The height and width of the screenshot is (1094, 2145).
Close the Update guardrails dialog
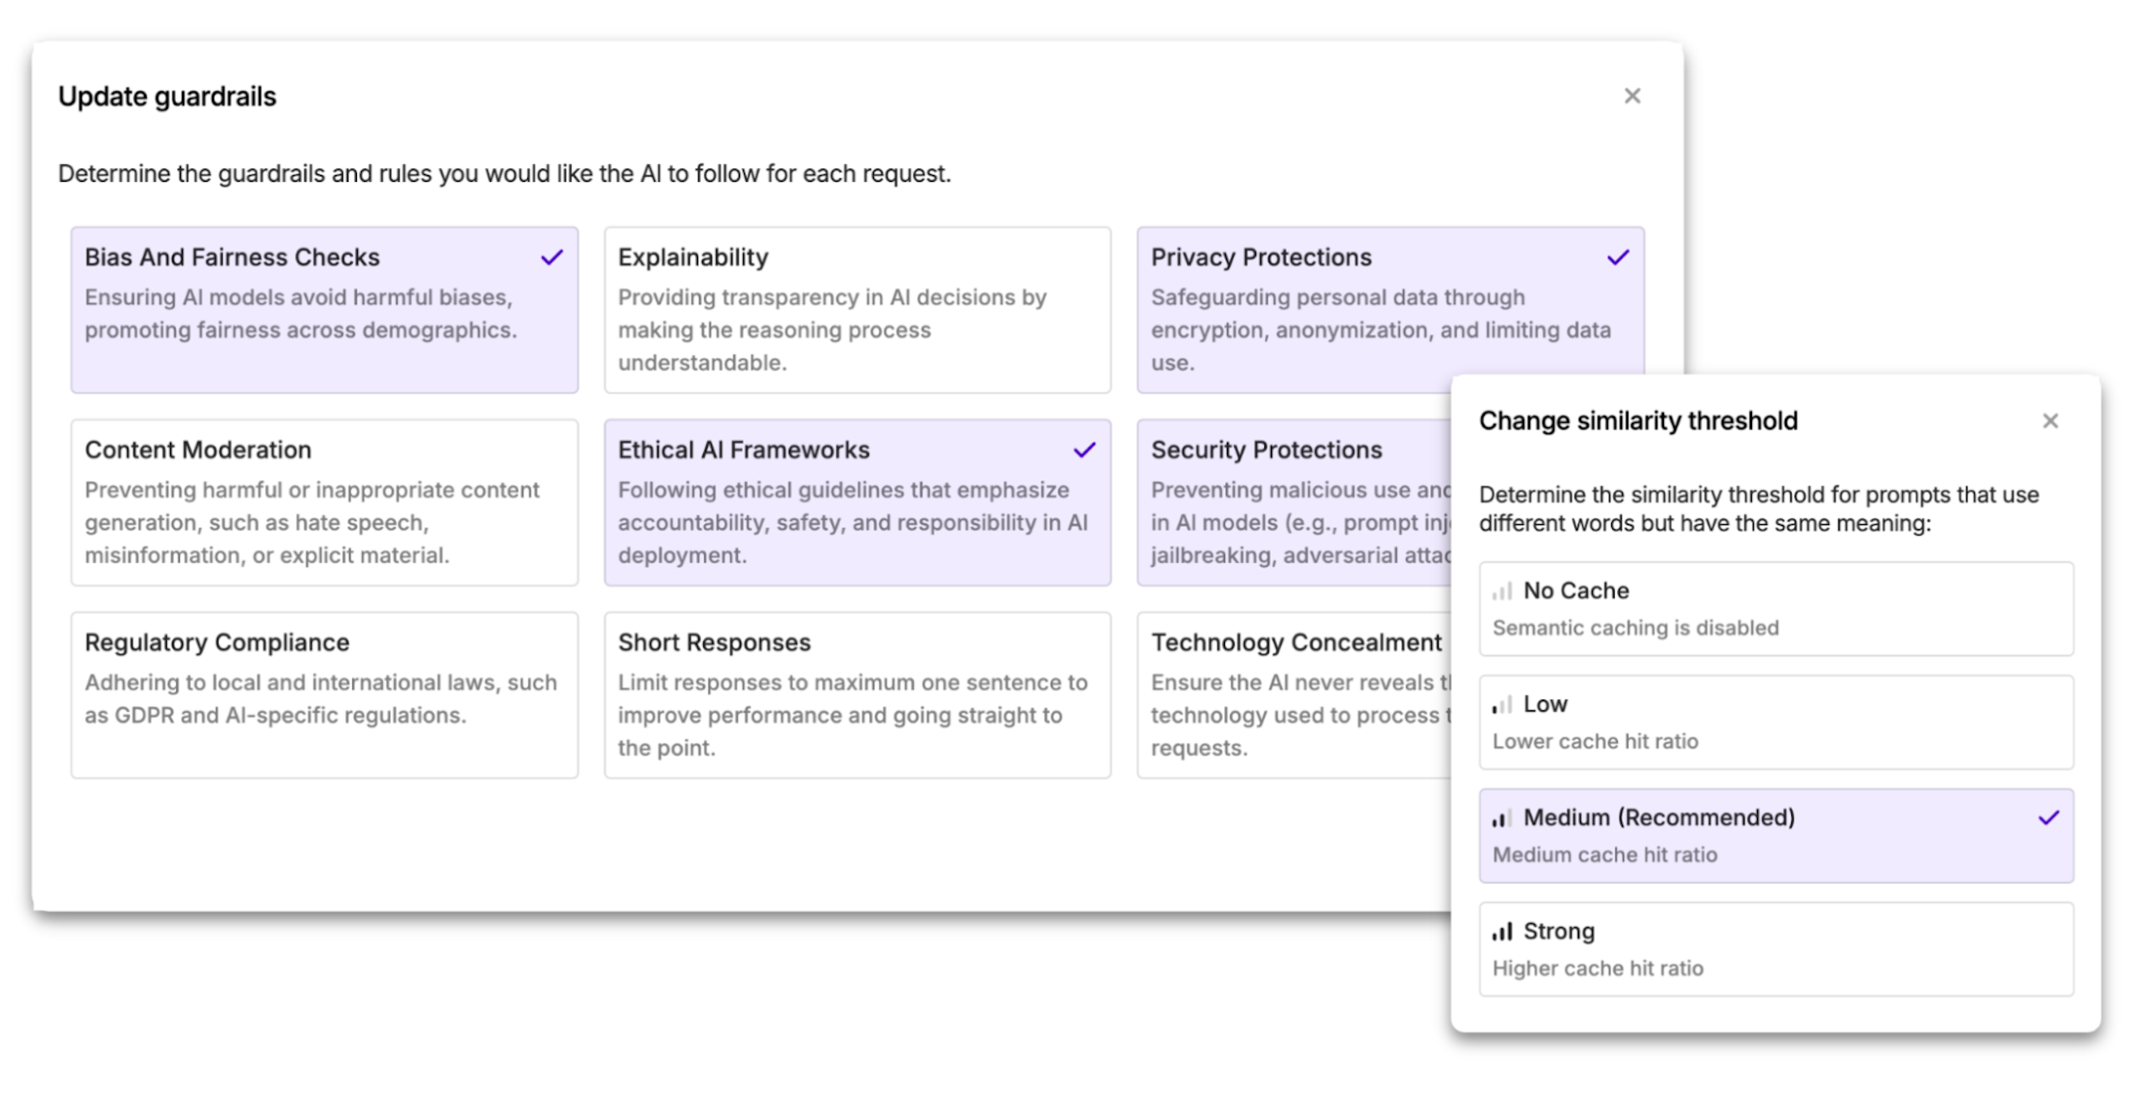coord(1631,96)
